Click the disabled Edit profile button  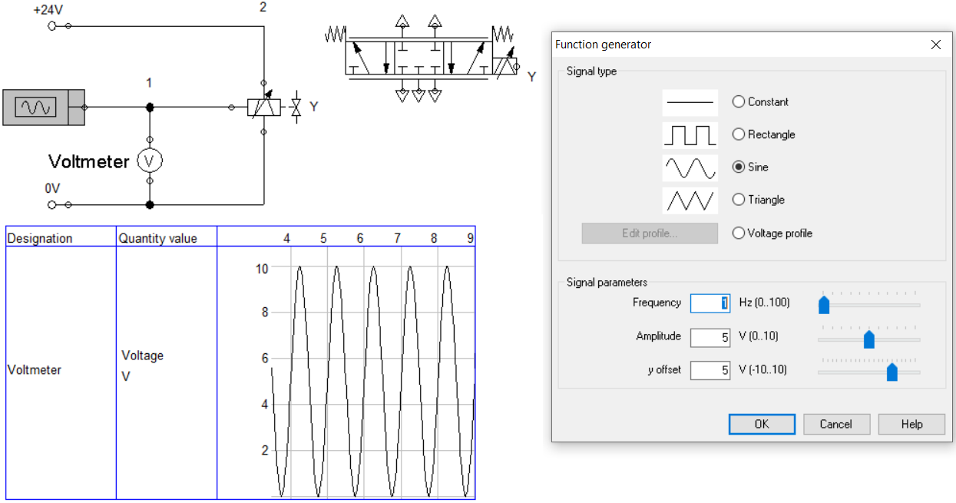click(650, 233)
